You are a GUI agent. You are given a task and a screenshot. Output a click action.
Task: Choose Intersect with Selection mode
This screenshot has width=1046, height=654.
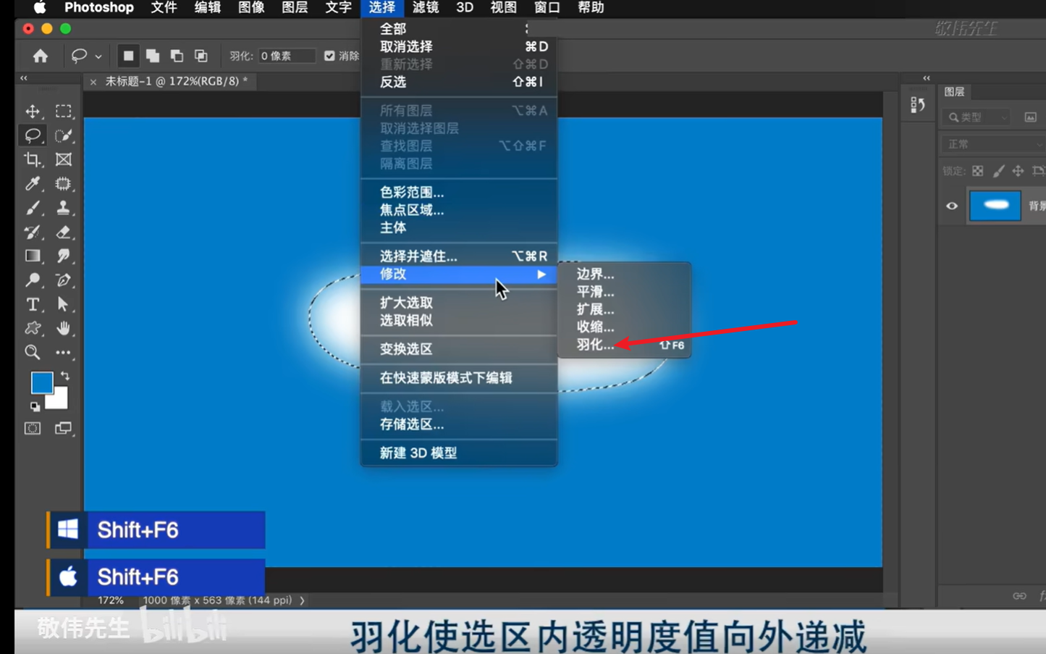201,56
